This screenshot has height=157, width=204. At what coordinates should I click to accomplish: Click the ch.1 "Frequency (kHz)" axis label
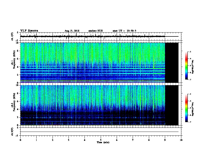pyautogui.click(x=14, y=60)
